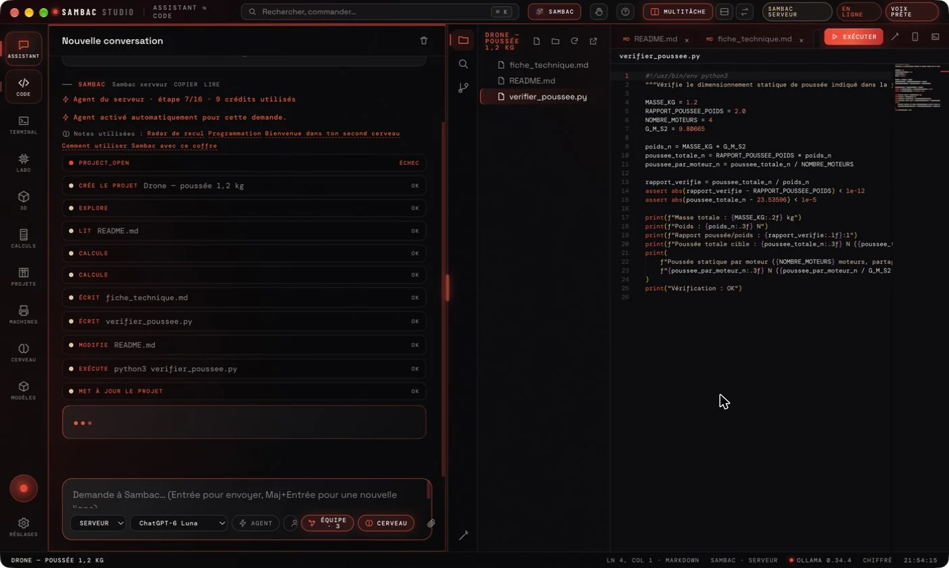The image size is (949, 568).
Task: Open the source control branch icon
Action: (463, 88)
